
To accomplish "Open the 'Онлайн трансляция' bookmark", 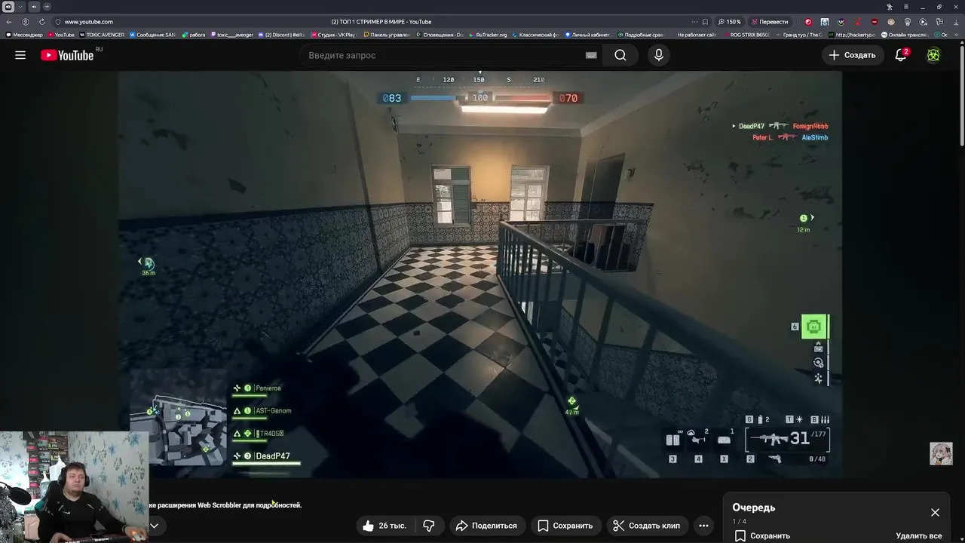I will [x=905, y=35].
